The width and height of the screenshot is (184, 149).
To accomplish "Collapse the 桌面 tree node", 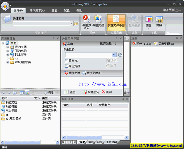I will [3, 43].
